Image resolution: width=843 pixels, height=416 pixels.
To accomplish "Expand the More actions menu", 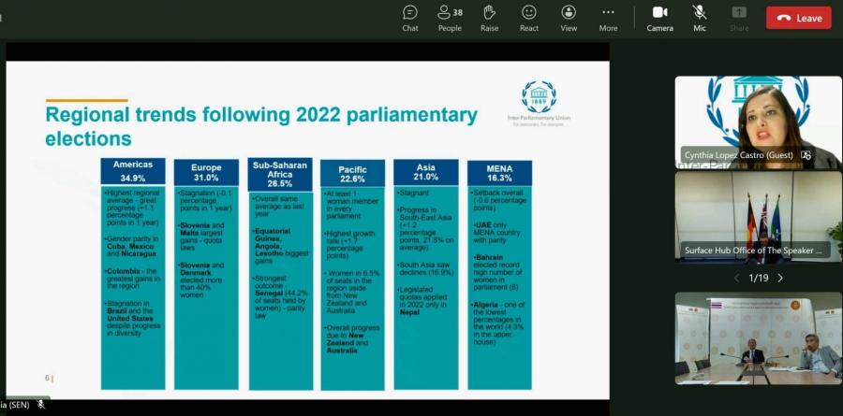I will click(x=608, y=17).
